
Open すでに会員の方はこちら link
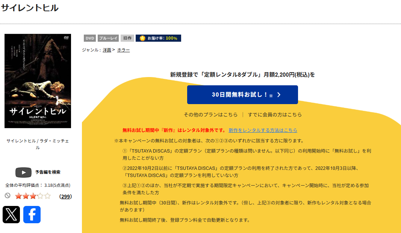pyautogui.click(x=275, y=115)
